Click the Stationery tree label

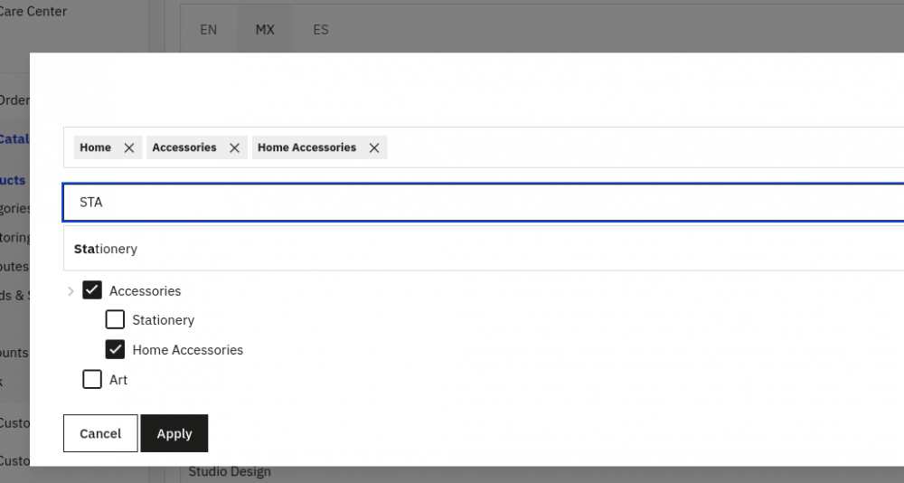(163, 320)
